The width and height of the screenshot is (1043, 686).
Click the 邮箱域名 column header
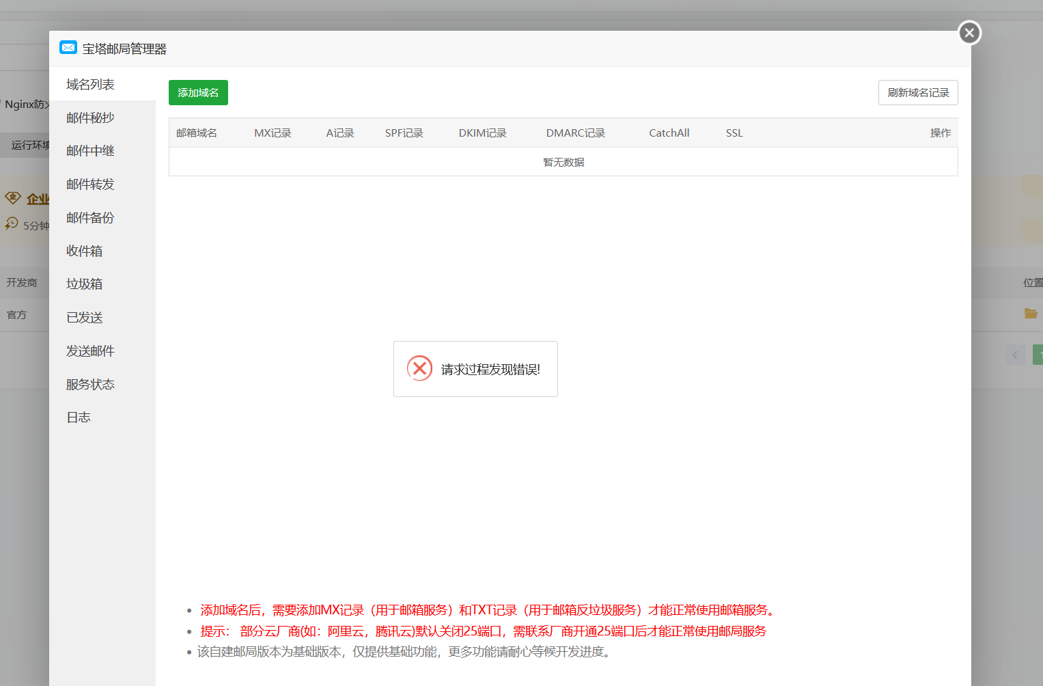197,133
